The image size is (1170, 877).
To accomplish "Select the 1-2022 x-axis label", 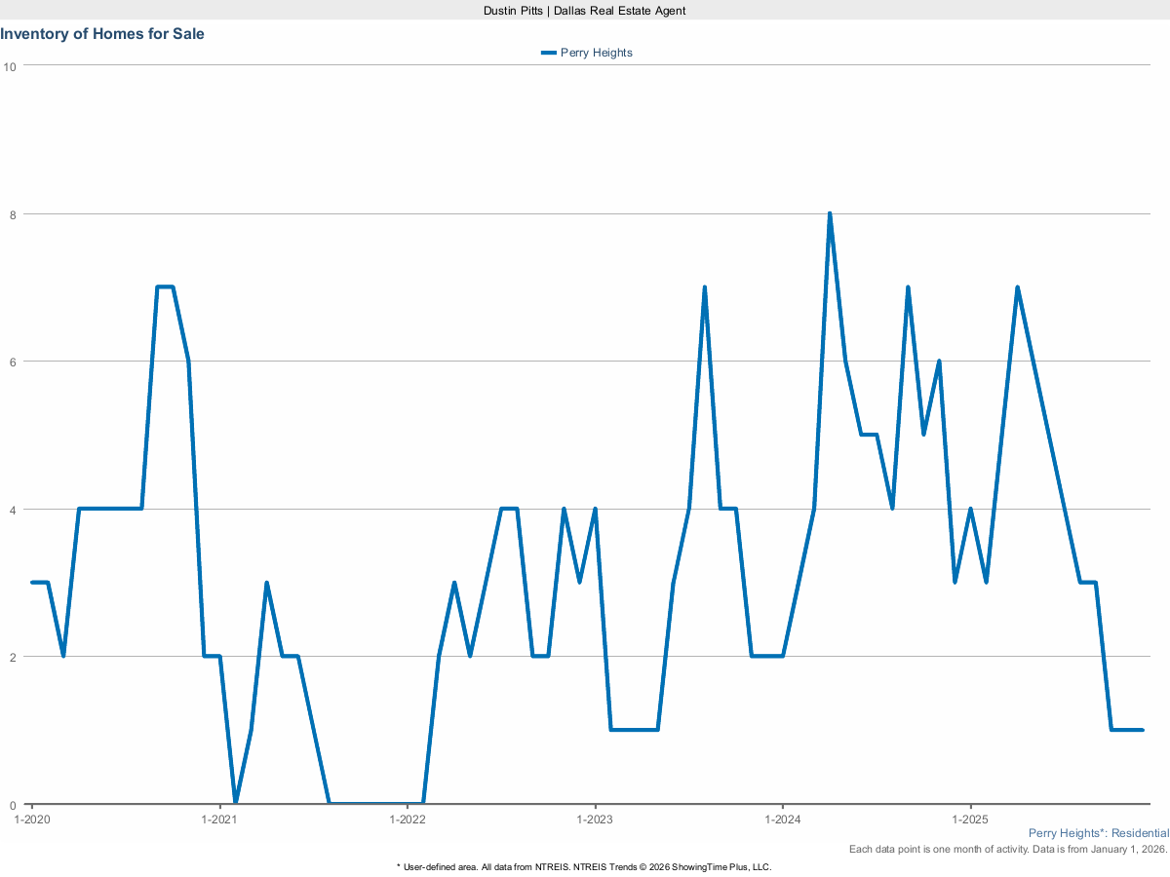I will [407, 819].
